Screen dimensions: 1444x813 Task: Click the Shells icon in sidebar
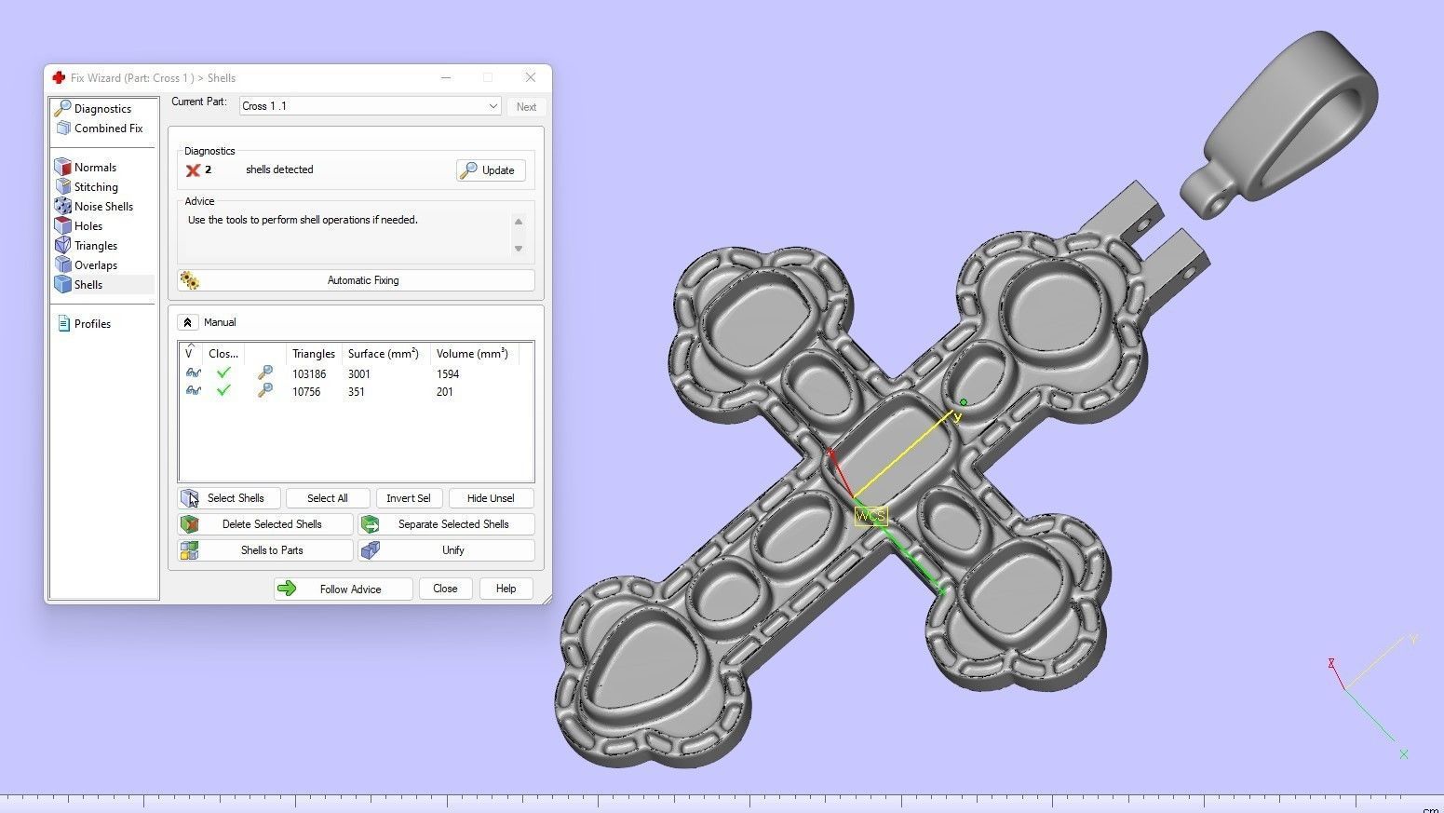coord(63,285)
